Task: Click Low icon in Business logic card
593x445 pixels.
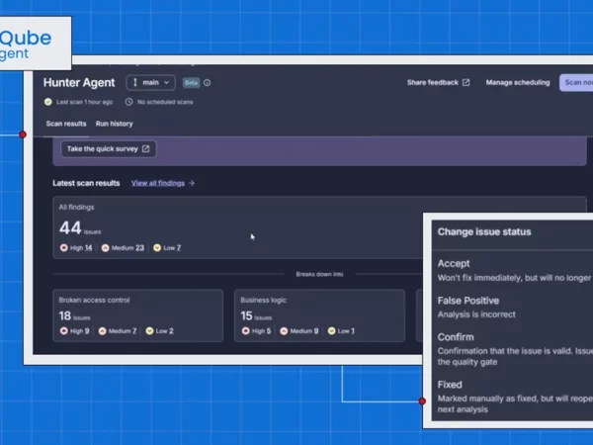Action: coord(331,331)
